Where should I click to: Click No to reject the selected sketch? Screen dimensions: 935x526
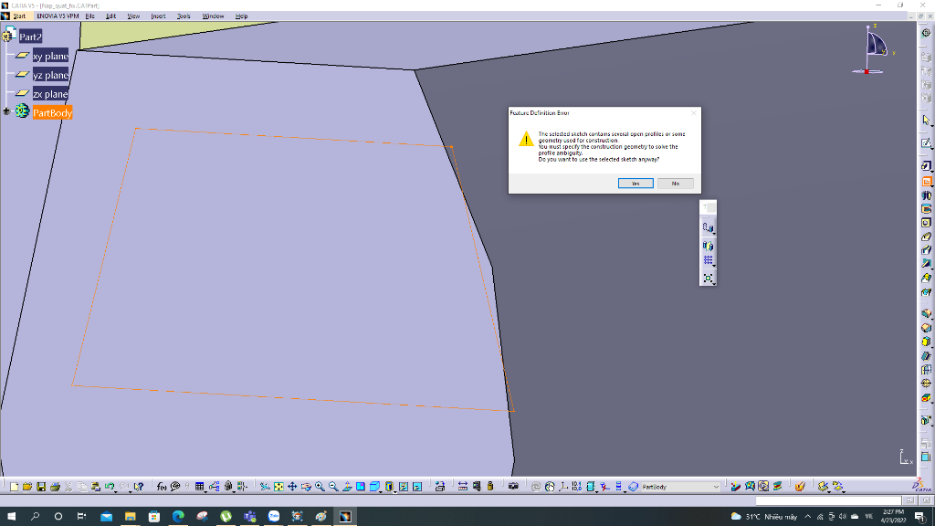[675, 183]
